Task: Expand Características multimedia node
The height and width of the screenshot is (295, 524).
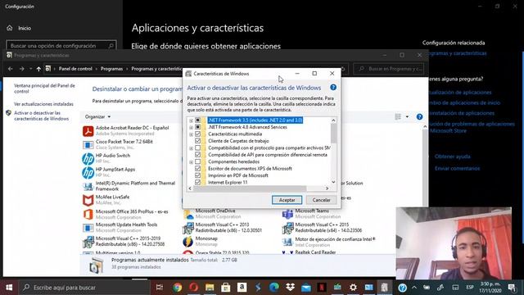Action: 191,134
